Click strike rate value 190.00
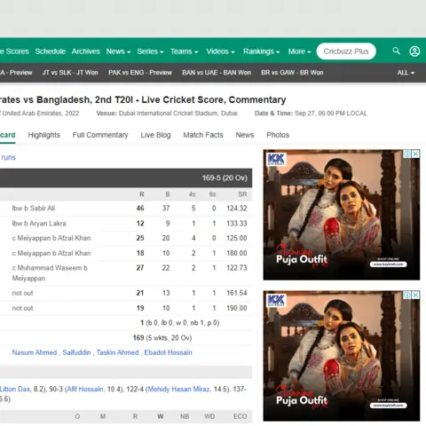The image size is (426, 426). 237,308
